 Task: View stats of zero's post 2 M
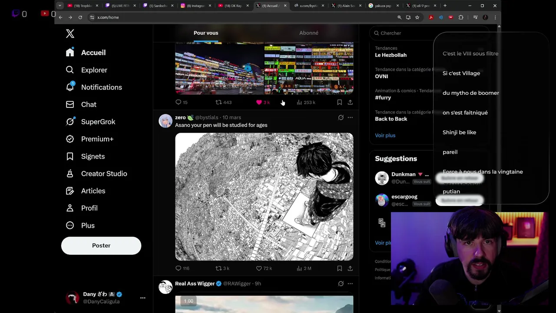point(304,268)
